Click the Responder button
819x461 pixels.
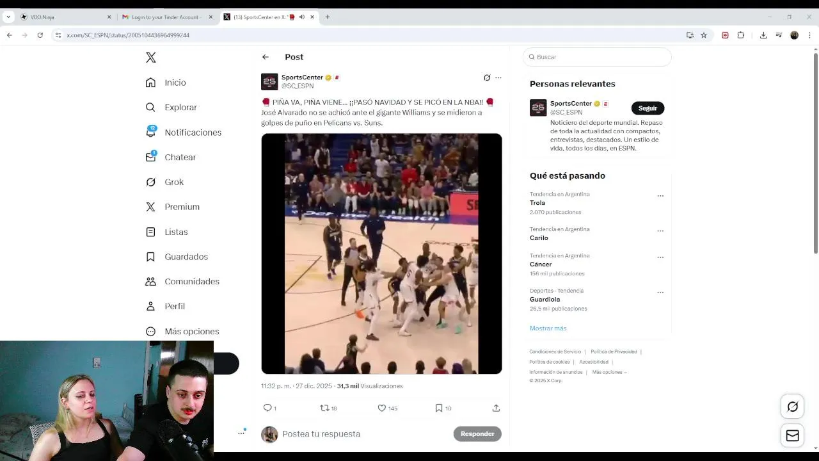point(477,434)
